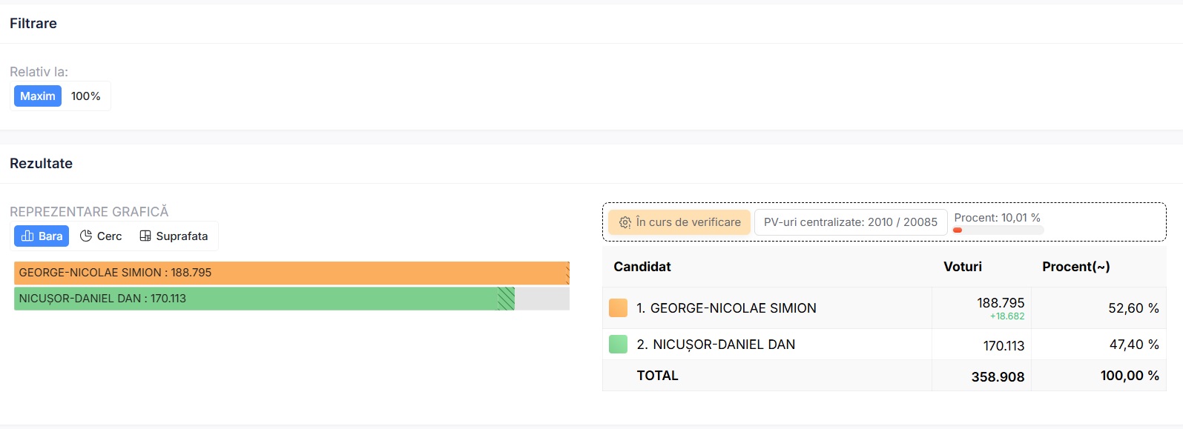Click the PV-uri centralizate 2010 / 20085 badge
The height and width of the screenshot is (429, 1183).
pyautogui.click(x=850, y=222)
